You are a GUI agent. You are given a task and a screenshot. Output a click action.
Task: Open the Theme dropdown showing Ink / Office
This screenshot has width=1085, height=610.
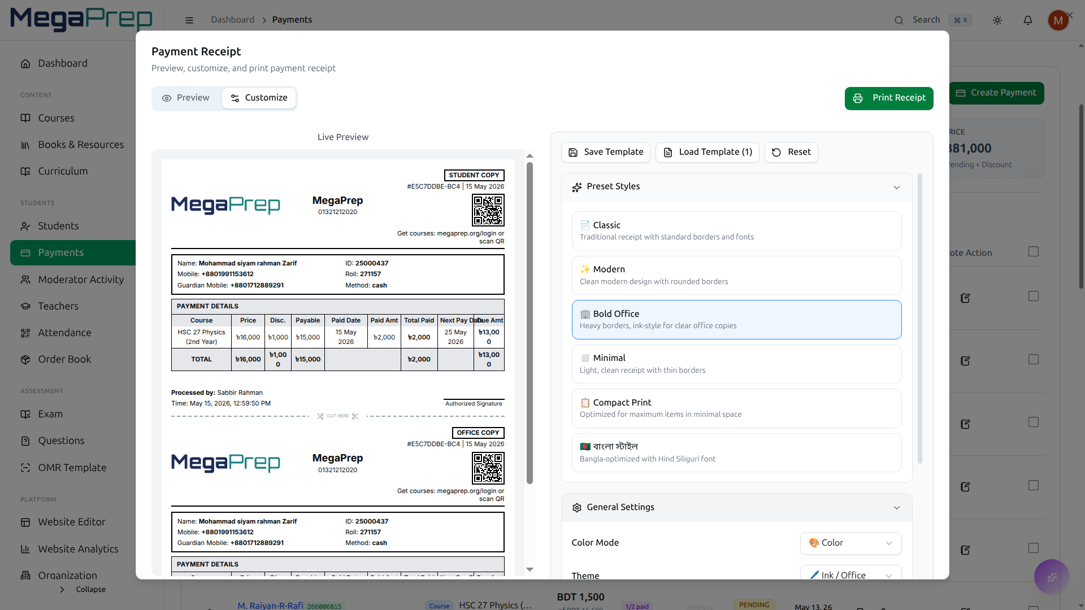tap(850, 573)
